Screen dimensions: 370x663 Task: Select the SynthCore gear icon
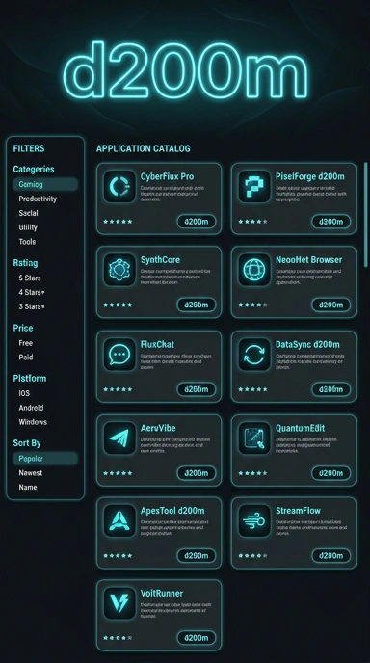click(119, 270)
